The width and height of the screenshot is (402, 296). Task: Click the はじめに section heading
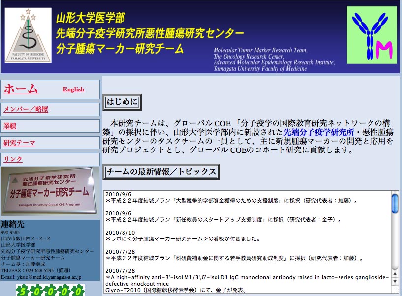122,102
